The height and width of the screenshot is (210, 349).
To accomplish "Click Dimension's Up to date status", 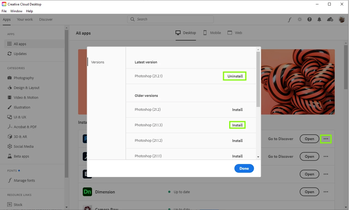I will [x=179, y=192].
